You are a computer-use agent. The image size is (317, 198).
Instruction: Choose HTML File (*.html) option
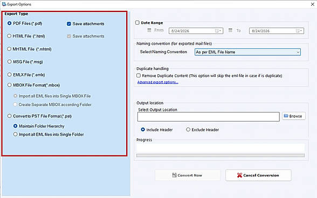tap(9, 36)
